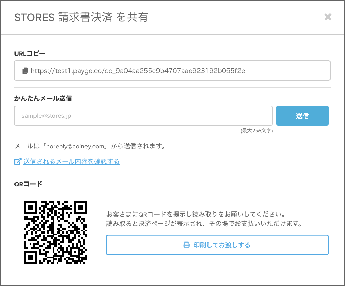Close the STORES 請求書決済 share dialog

pyautogui.click(x=328, y=17)
